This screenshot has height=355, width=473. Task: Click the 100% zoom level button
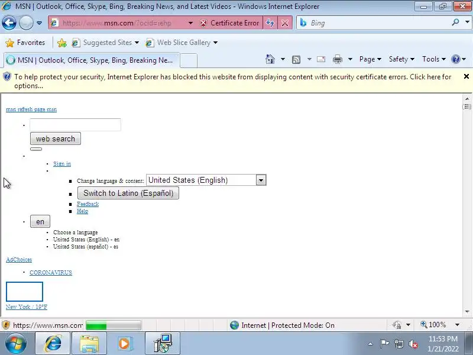coord(433,325)
